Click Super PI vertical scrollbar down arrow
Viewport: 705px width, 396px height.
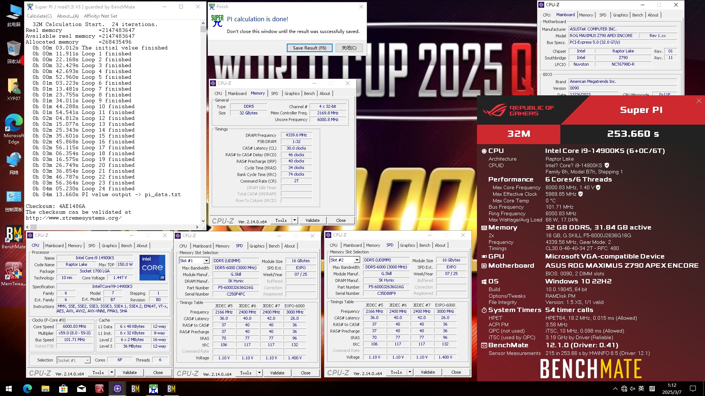(203, 221)
